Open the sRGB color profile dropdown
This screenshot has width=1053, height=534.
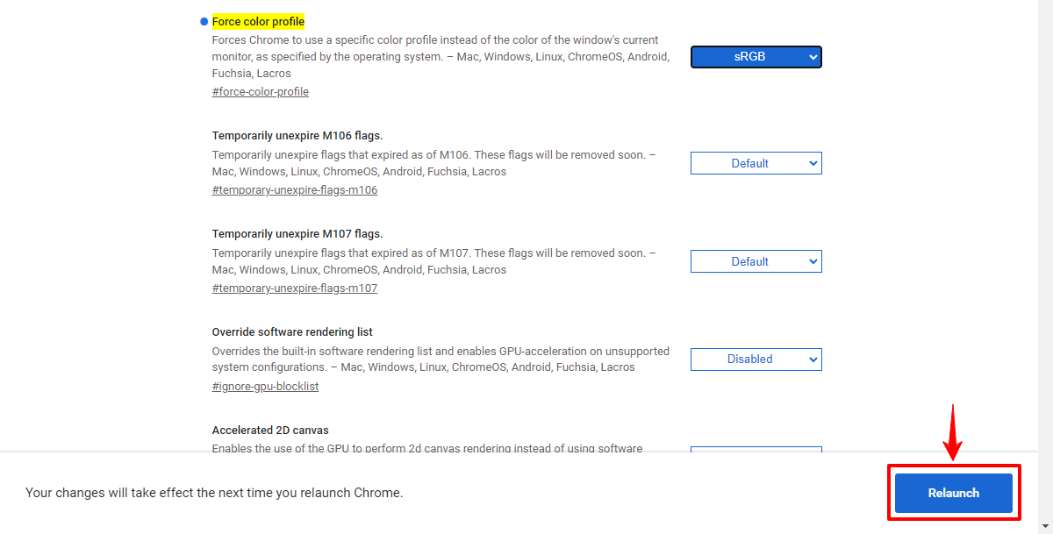pos(756,56)
